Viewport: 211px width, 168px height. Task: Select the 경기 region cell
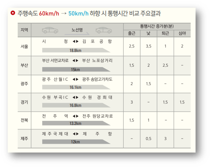(24, 102)
